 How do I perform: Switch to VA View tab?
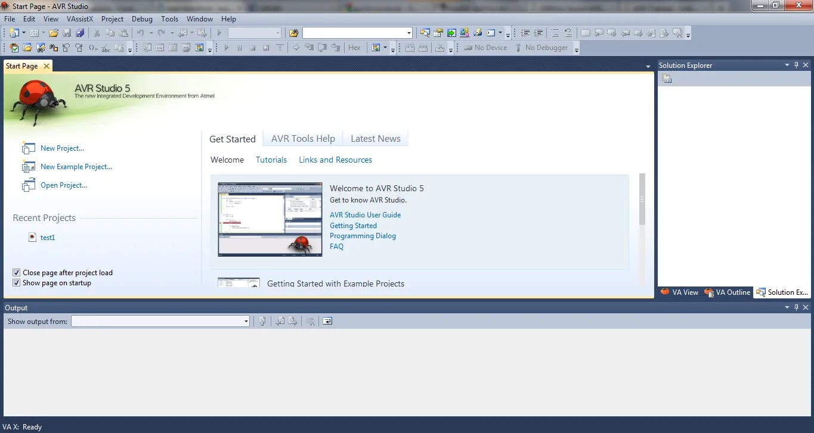point(679,292)
